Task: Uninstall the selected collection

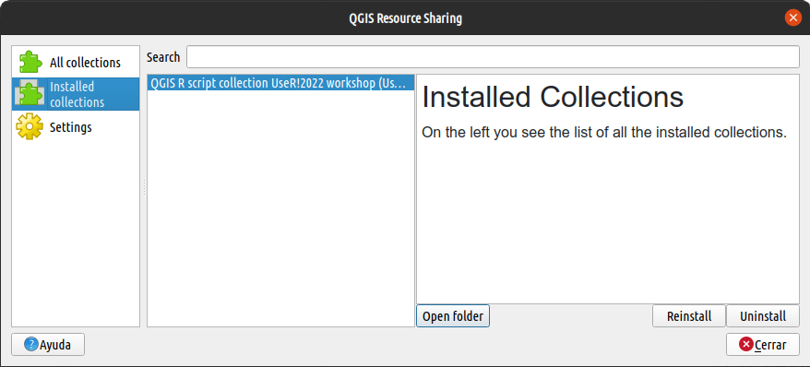Action: 762,316
